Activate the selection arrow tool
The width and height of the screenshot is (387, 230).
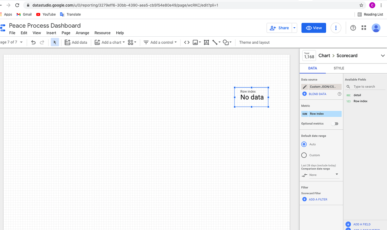(x=55, y=42)
